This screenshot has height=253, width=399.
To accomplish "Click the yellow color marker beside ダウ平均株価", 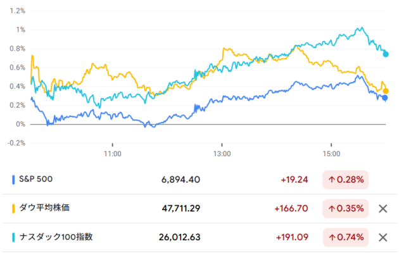I will [x=13, y=208].
